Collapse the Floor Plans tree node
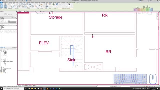Viewport: 160px width, 90px height. pos(2,51)
